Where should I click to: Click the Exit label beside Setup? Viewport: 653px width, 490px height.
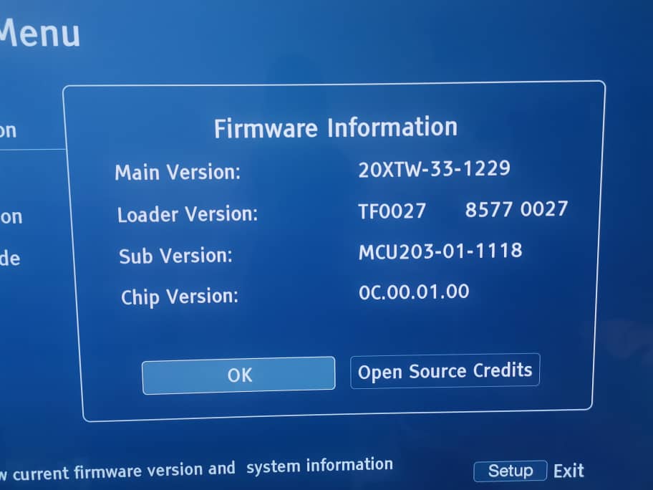pos(569,471)
